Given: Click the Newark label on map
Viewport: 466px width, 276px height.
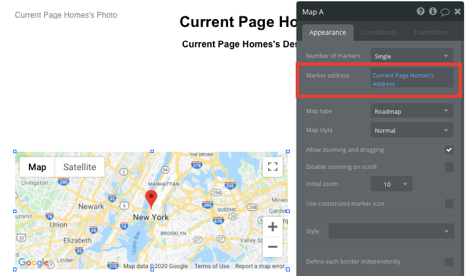Looking at the screenshot, I should click(91, 206).
